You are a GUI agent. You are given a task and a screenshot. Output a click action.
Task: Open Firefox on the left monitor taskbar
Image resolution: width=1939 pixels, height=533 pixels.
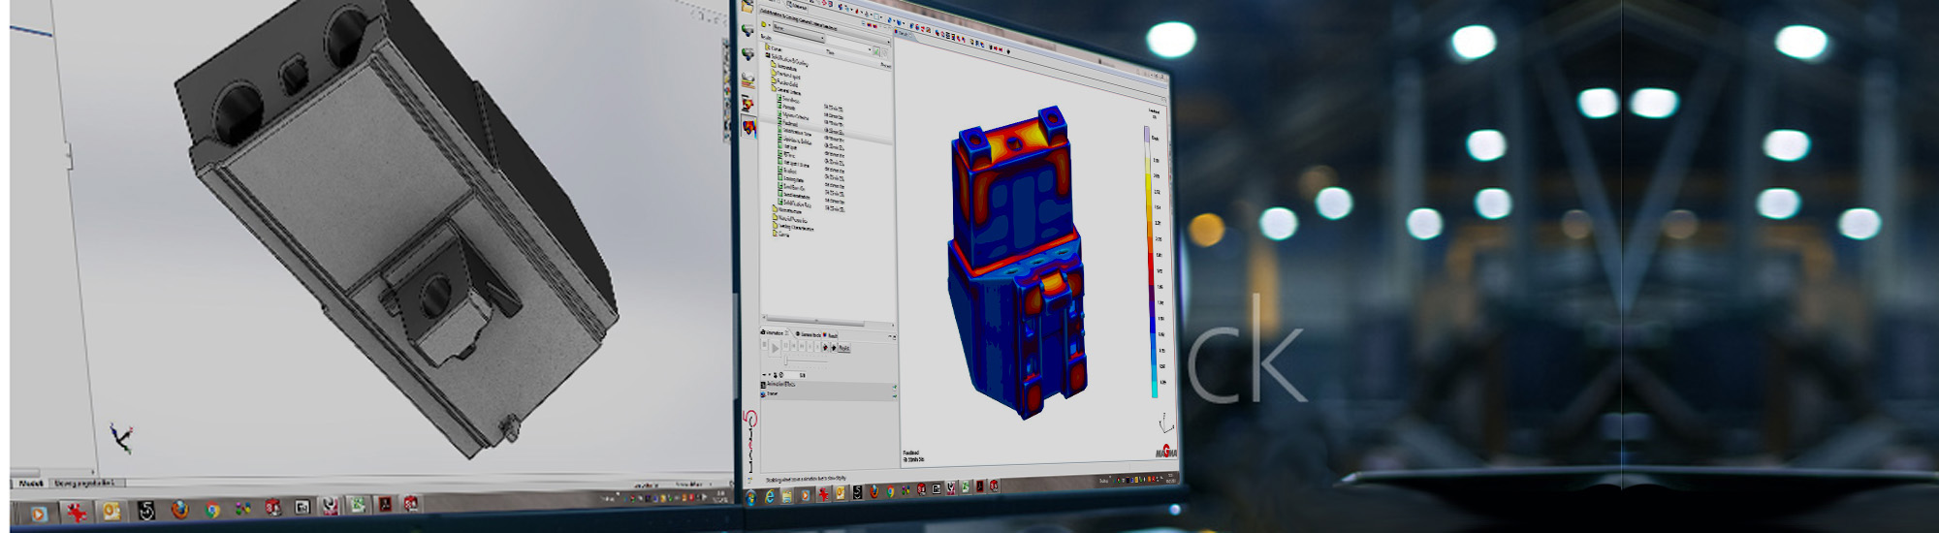(179, 510)
